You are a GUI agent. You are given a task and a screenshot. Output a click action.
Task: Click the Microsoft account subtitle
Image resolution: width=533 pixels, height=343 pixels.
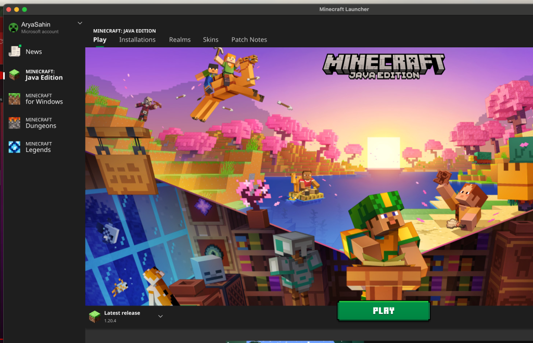(40, 32)
